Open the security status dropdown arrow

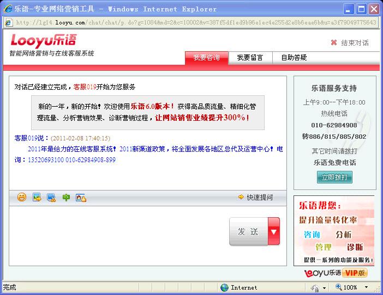click(325, 288)
